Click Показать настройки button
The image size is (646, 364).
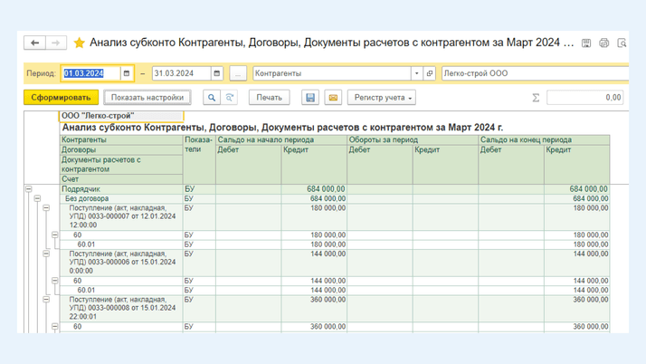coord(147,97)
